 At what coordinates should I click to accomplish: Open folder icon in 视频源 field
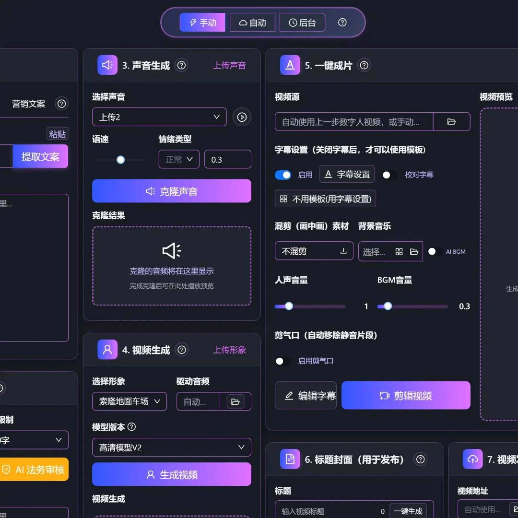pyautogui.click(x=451, y=122)
